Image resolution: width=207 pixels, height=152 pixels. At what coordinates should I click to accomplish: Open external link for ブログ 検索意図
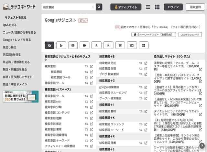[146, 74]
